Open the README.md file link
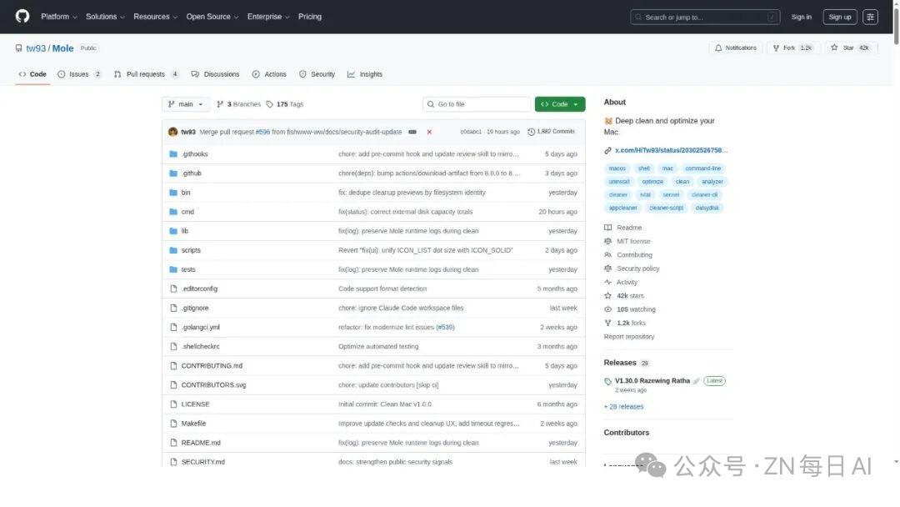900x507 pixels. [201, 443]
